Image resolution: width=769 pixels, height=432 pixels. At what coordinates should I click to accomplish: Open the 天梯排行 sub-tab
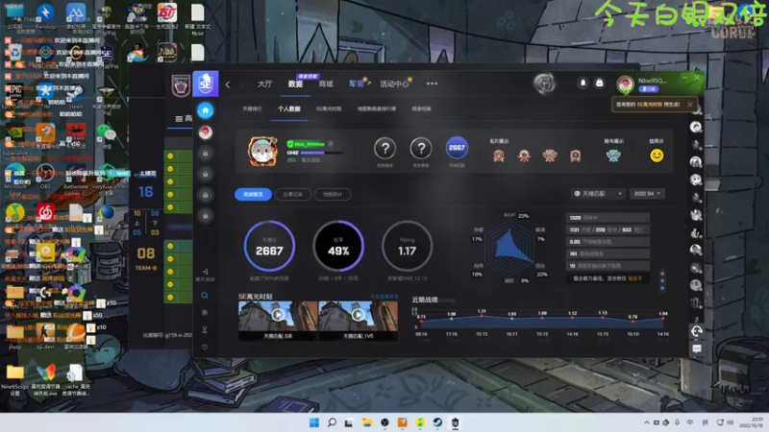click(x=252, y=108)
